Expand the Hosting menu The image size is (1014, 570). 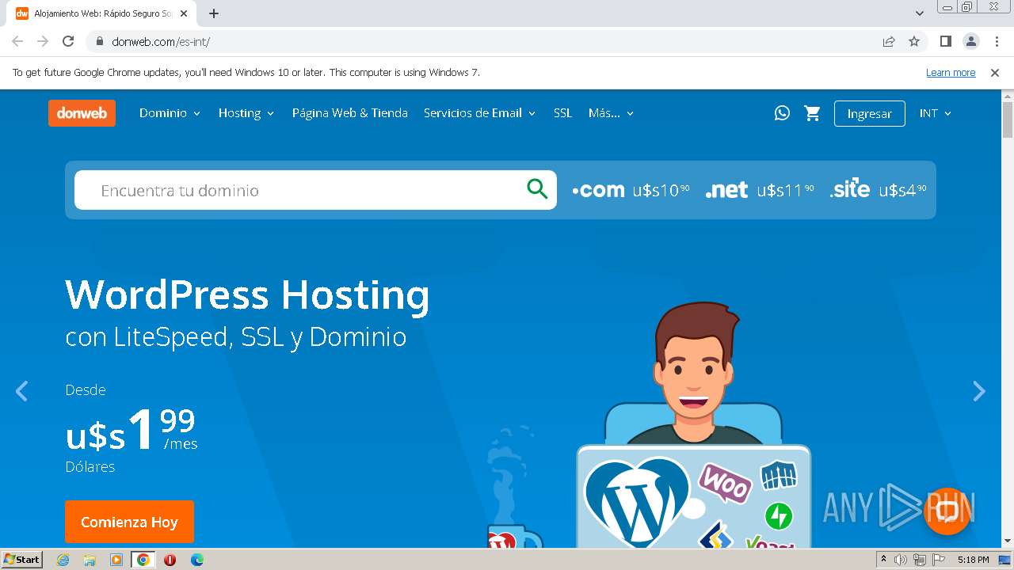[x=246, y=113]
